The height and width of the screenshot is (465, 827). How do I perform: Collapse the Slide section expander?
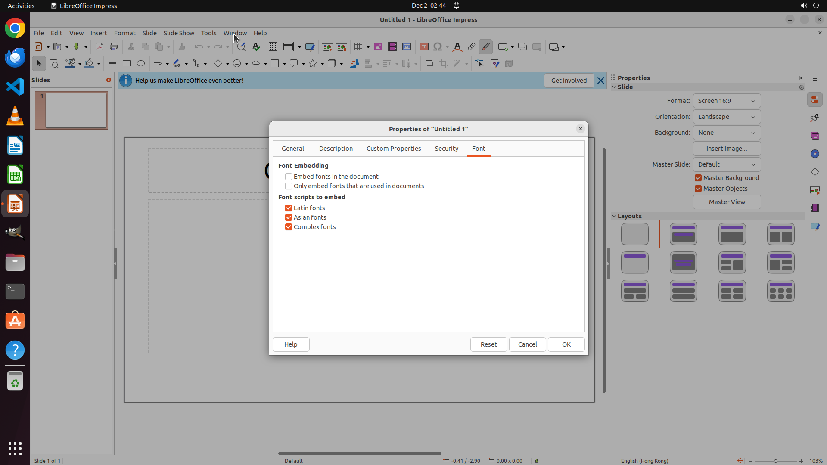tap(614, 87)
